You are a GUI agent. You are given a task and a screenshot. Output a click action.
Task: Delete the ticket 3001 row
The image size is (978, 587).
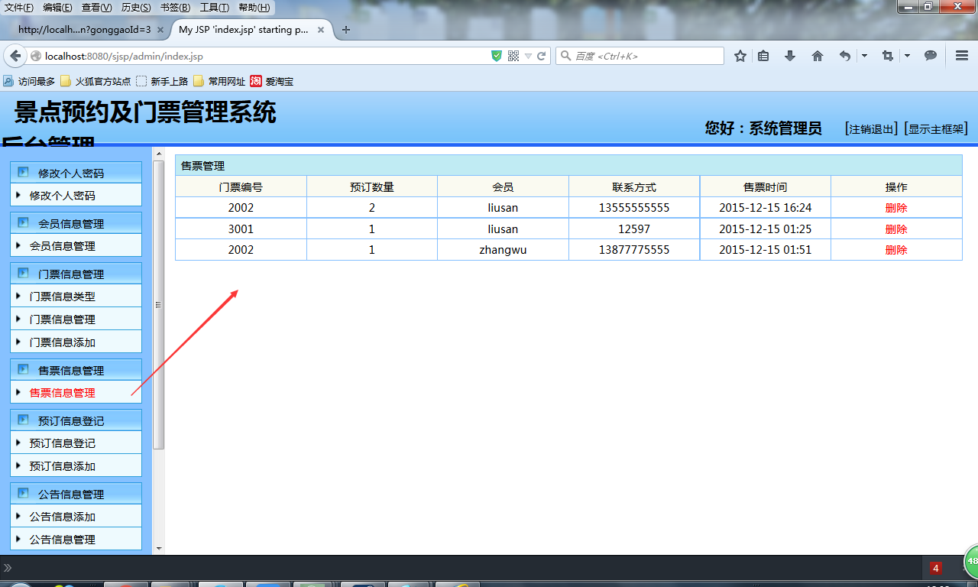coord(896,229)
